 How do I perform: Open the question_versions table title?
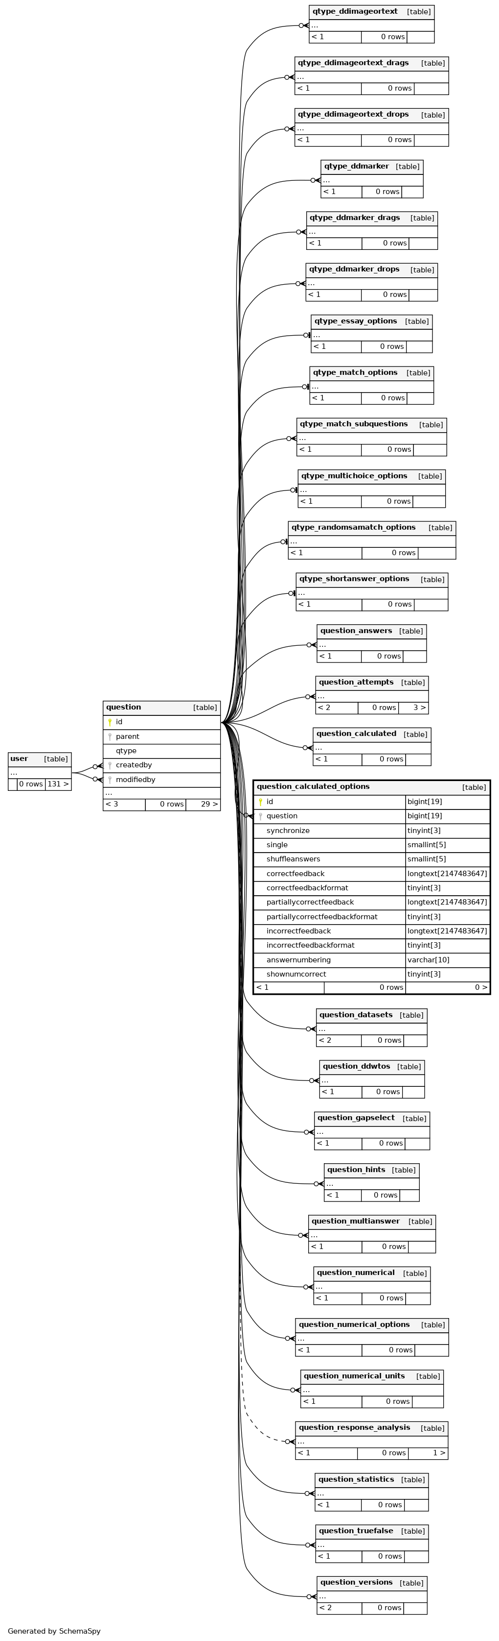356,1582
